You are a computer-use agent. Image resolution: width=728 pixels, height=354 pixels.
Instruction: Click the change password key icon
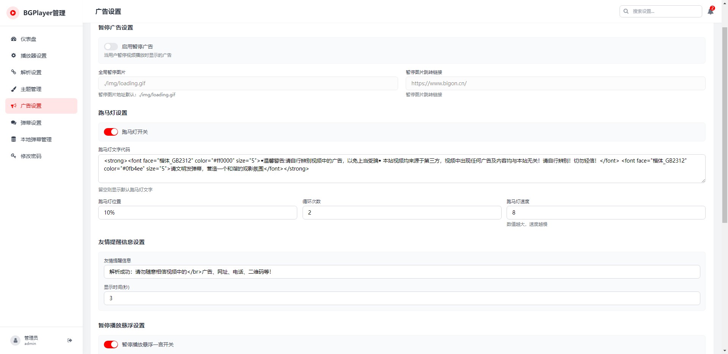coord(14,156)
